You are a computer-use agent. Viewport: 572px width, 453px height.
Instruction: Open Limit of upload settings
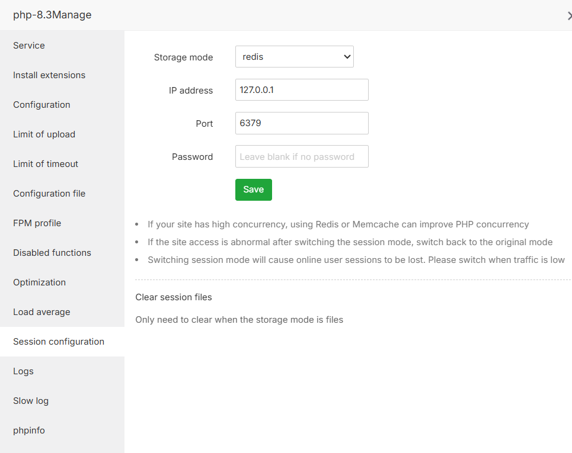(44, 134)
